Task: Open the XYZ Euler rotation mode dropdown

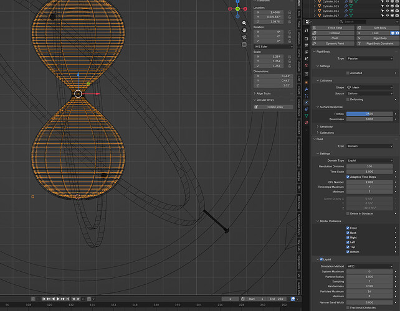Action: (274, 47)
